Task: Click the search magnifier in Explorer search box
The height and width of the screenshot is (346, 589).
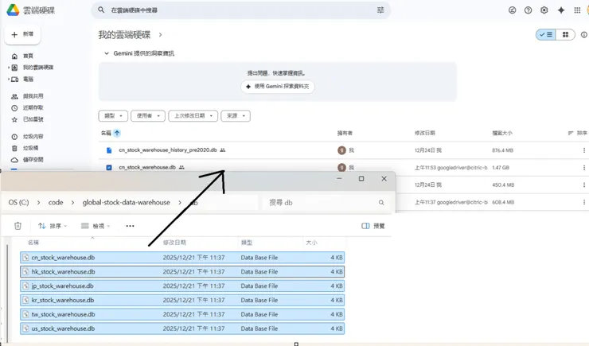Action: click(381, 203)
